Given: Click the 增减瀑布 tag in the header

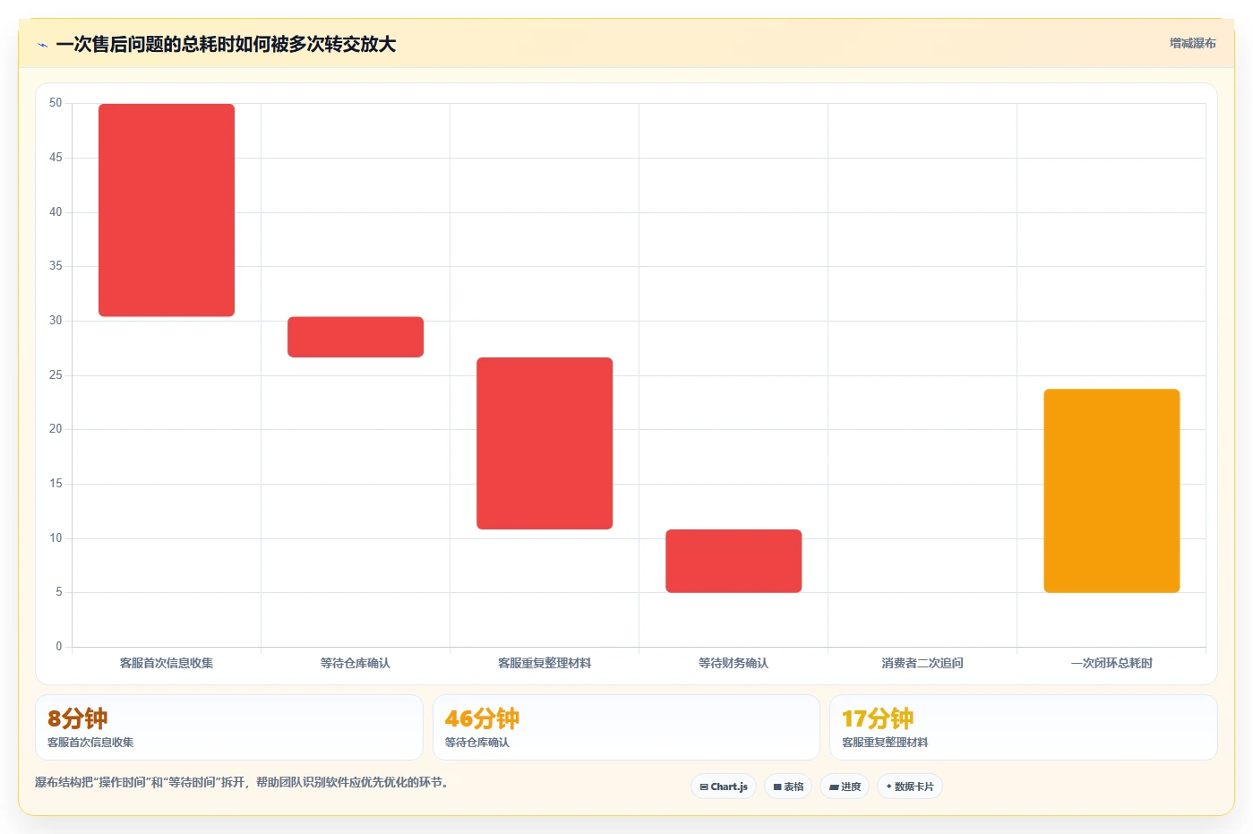Looking at the screenshot, I should pos(1192,43).
